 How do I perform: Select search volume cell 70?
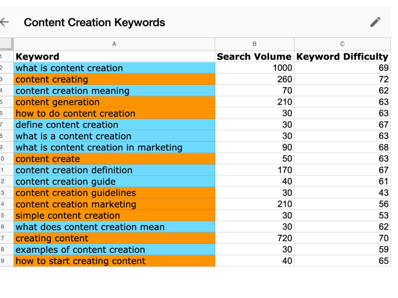pyautogui.click(x=255, y=91)
